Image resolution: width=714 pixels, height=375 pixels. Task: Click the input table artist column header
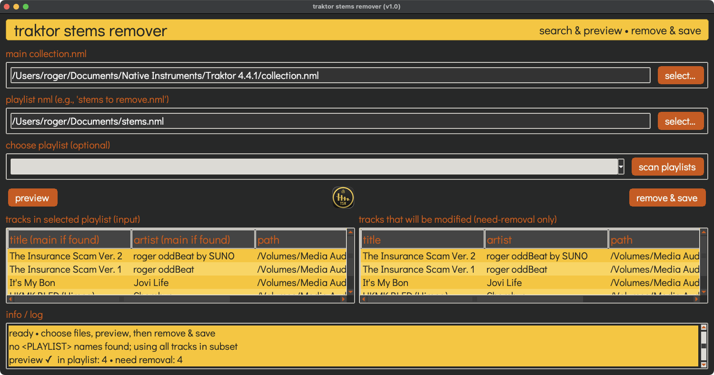tap(193, 239)
